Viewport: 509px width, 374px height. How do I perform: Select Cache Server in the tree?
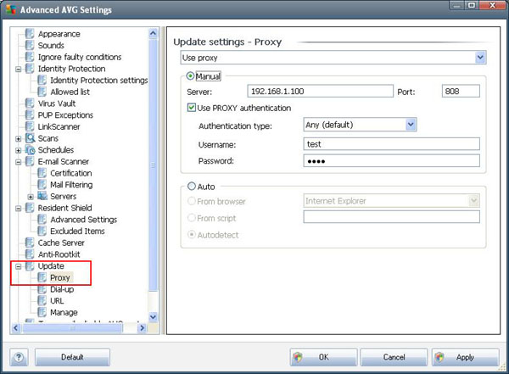pyautogui.click(x=61, y=243)
